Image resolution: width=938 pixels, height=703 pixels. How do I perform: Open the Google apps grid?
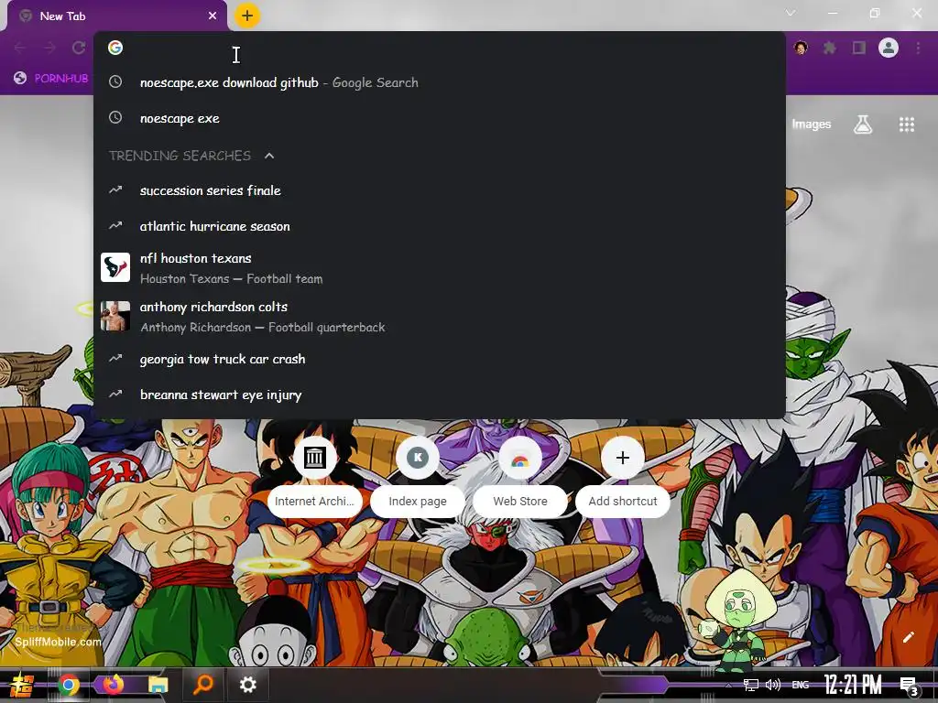(907, 124)
